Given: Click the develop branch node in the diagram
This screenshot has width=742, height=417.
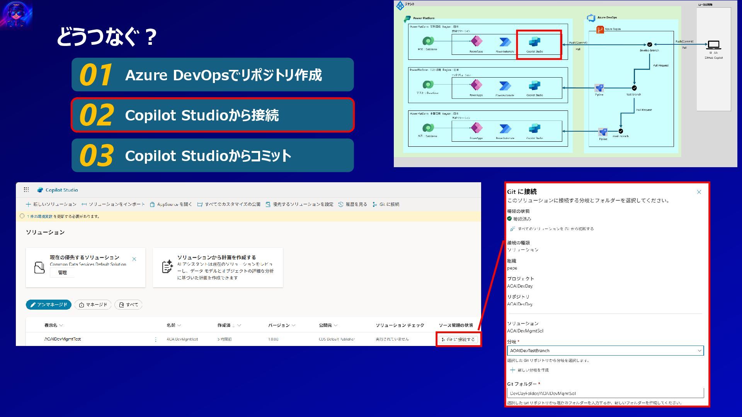Looking at the screenshot, I should [x=650, y=44].
